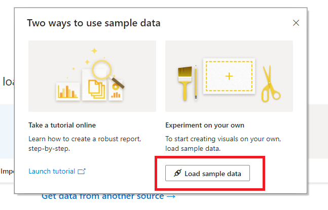Image resolution: width=328 pixels, height=210 pixels.
Task: Click the icon inside Load sample data button
Action: [x=177, y=174]
